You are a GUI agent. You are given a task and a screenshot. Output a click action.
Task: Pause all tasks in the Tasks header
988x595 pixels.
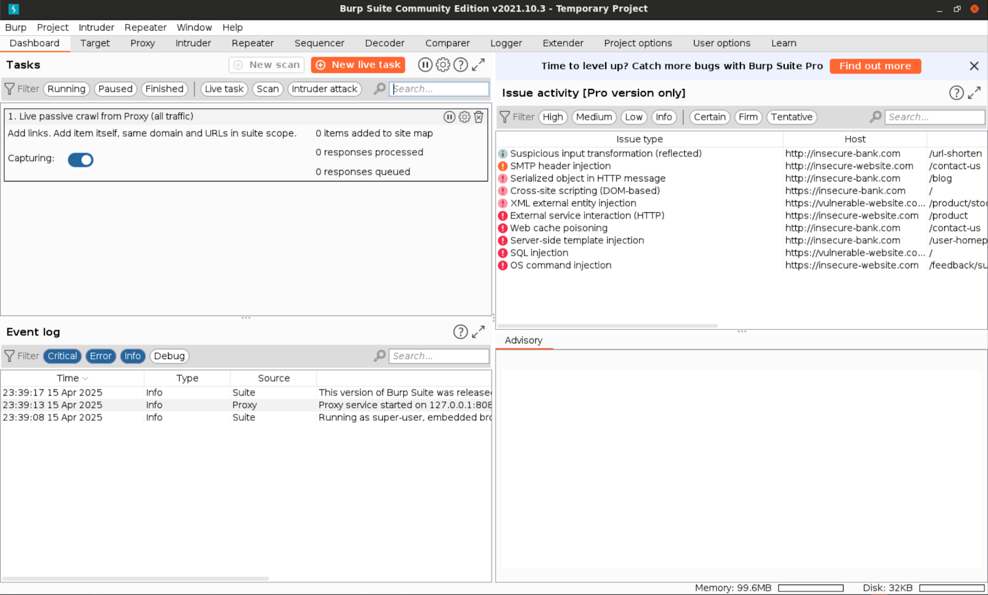pyautogui.click(x=425, y=65)
